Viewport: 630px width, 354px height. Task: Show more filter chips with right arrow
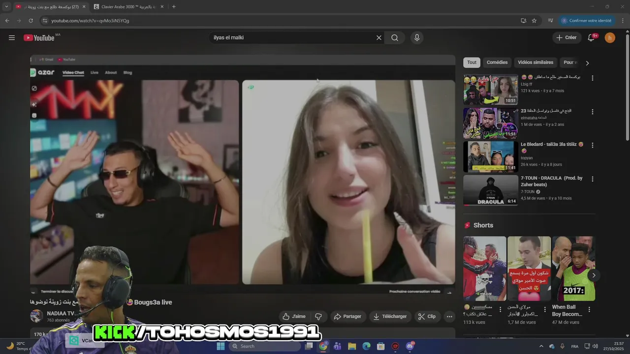pyautogui.click(x=587, y=63)
